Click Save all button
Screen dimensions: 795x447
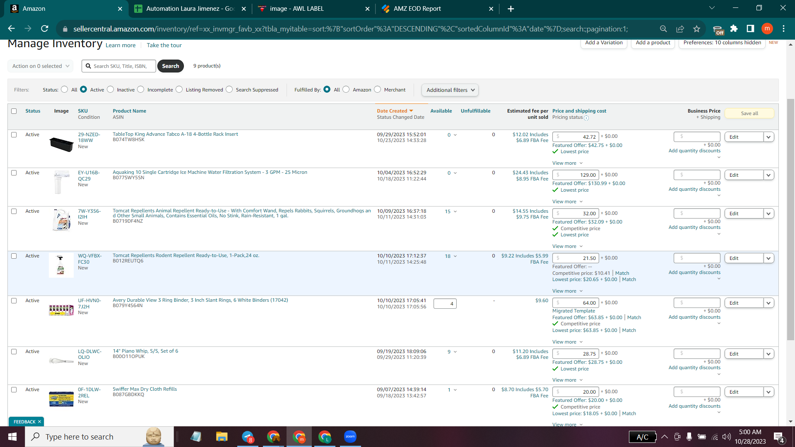749,113
